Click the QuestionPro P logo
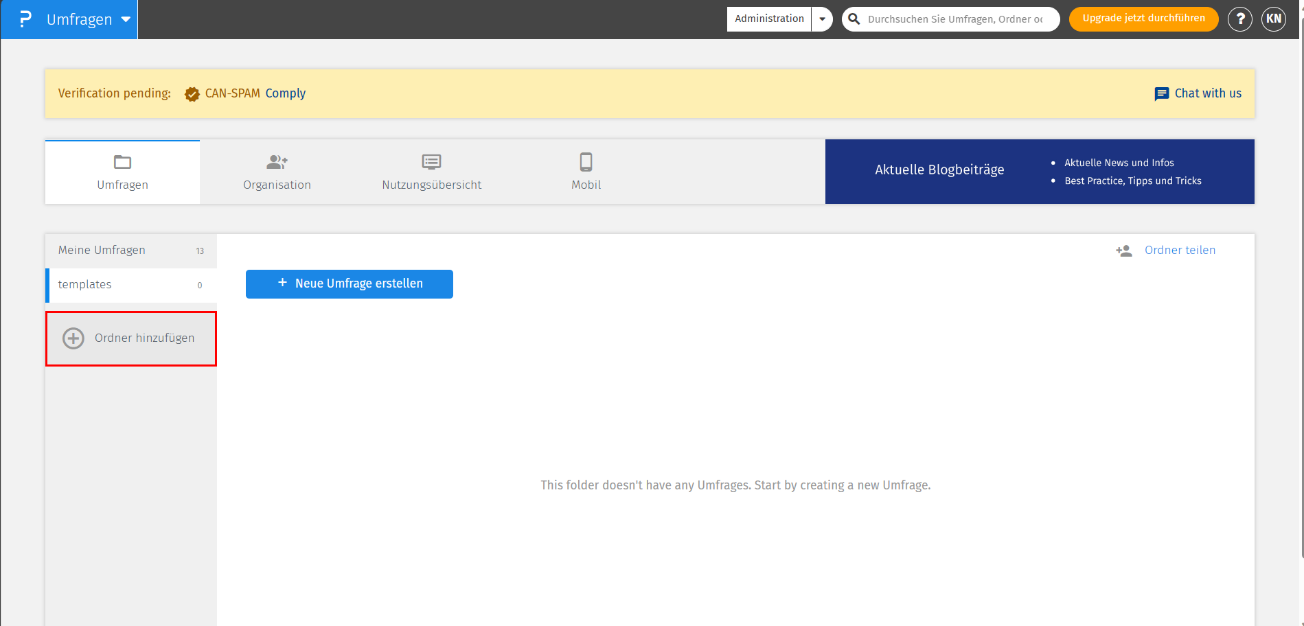1304x626 pixels. tap(25, 19)
